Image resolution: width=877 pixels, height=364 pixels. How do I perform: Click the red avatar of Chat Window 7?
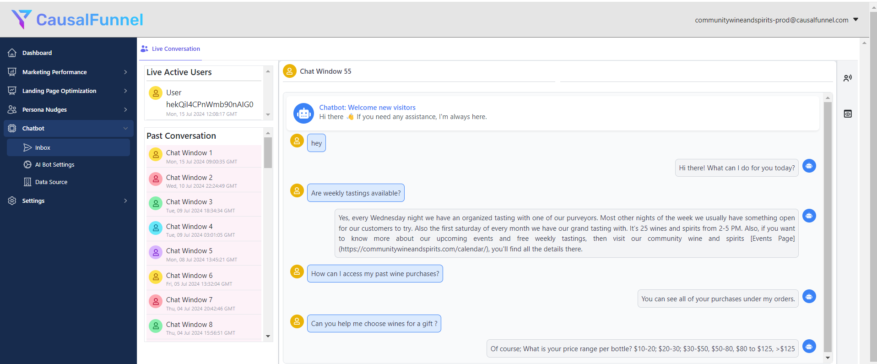point(156,301)
